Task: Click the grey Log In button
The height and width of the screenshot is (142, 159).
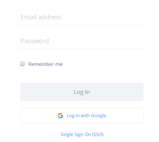Action: [82, 92]
